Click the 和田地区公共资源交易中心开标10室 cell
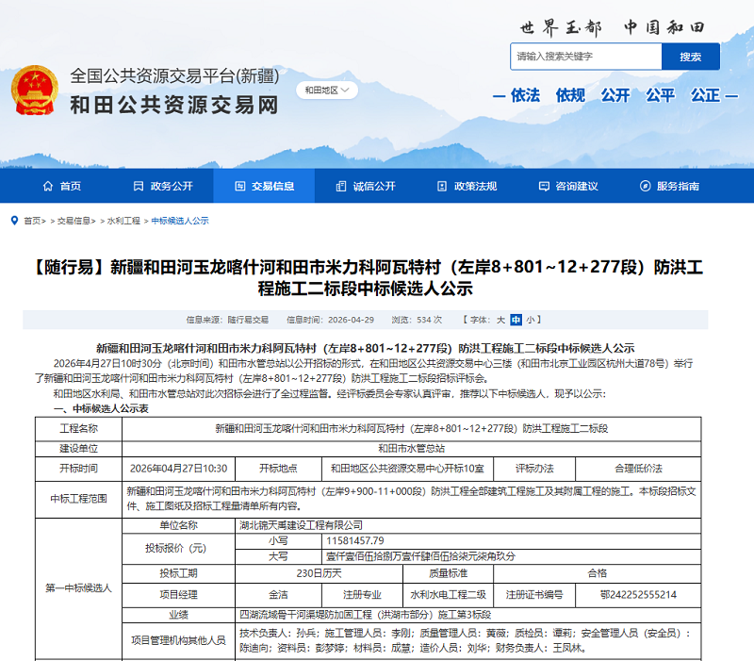The image size is (754, 661). [x=407, y=469]
